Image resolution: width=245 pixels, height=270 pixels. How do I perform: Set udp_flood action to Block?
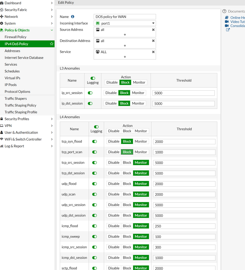tap(127, 184)
